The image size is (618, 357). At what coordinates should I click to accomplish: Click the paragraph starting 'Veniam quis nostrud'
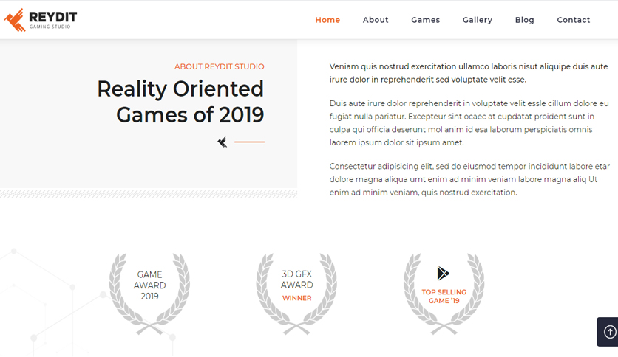coord(469,73)
